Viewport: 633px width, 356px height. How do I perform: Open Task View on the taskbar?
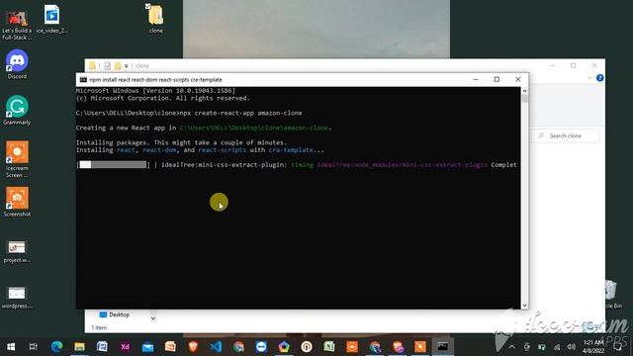34,347
